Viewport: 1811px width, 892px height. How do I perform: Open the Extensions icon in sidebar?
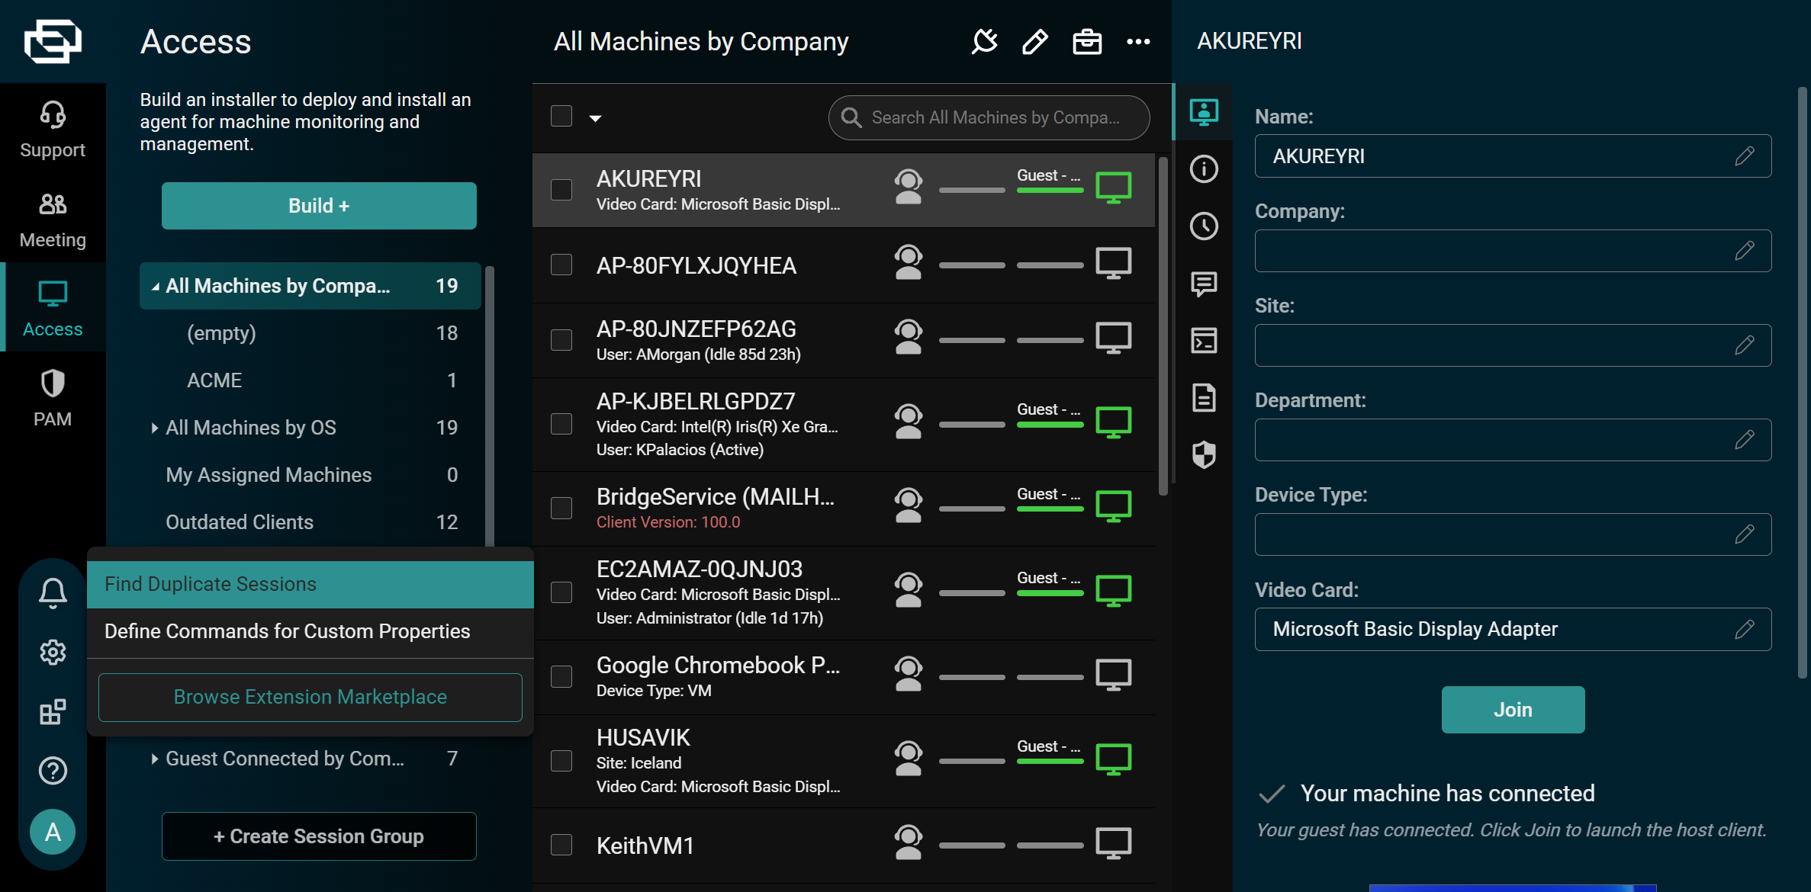53,711
